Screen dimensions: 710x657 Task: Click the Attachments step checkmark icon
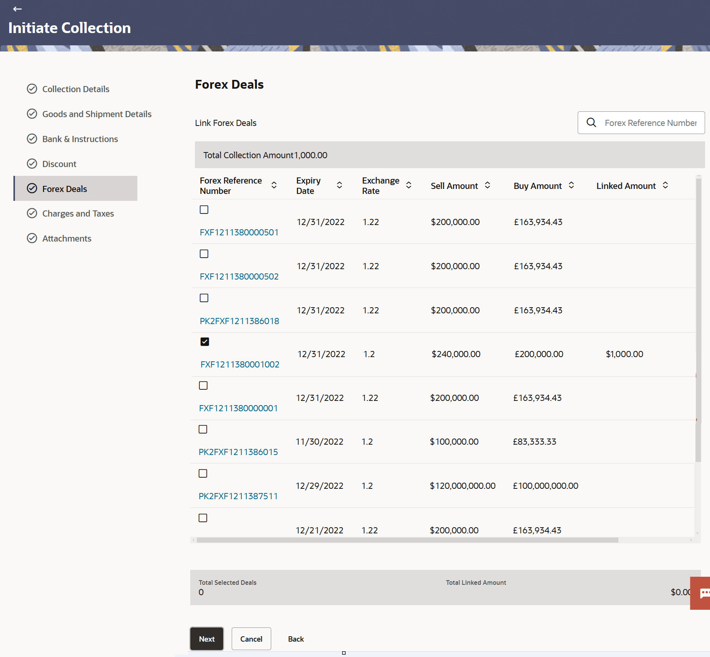32,238
